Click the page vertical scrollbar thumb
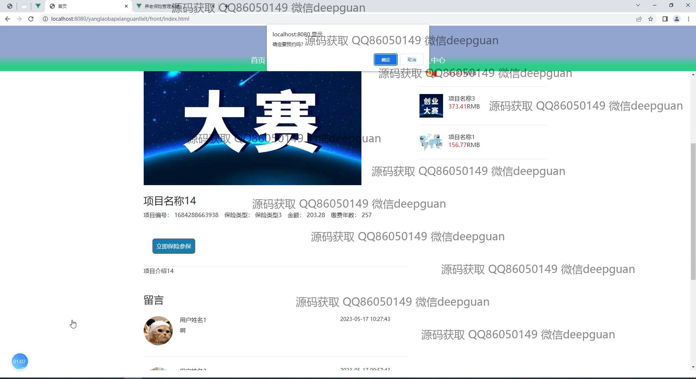This screenshot has height=379, width=696. [693, 211]
